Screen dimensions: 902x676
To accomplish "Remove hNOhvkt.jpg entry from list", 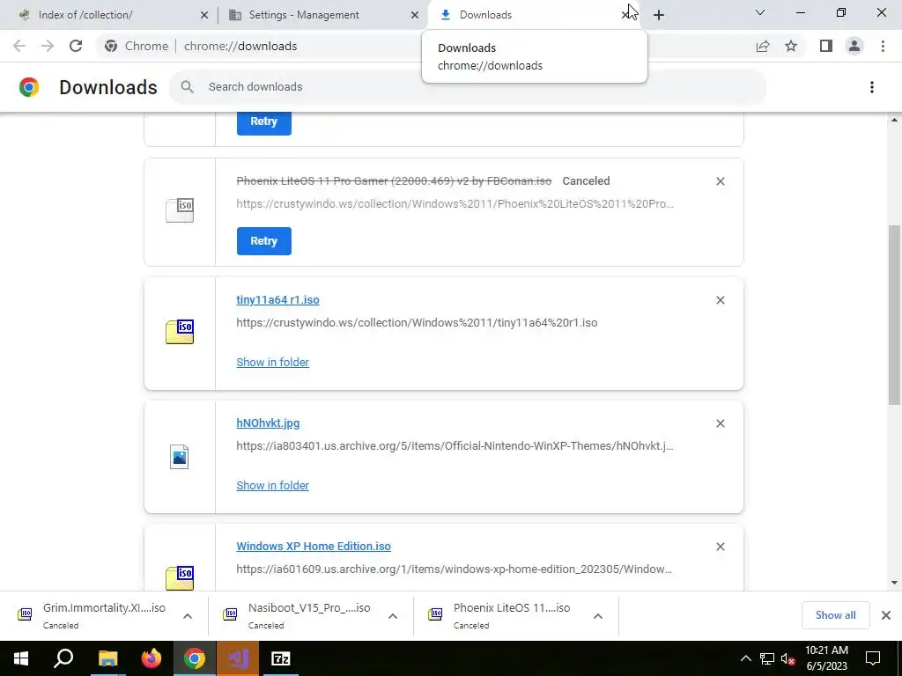I will (721, 423).
